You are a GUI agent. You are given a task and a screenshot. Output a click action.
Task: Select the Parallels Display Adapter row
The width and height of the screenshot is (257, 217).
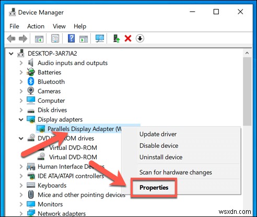(x=88, y=129)
